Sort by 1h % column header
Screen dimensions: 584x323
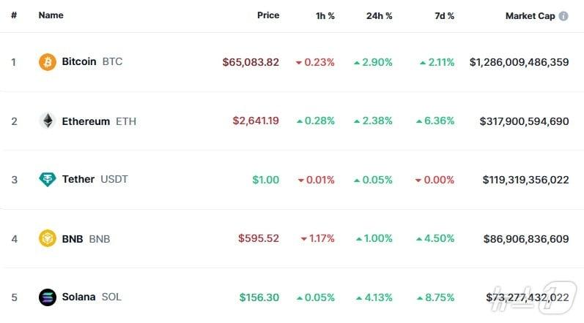click(325, 15)
